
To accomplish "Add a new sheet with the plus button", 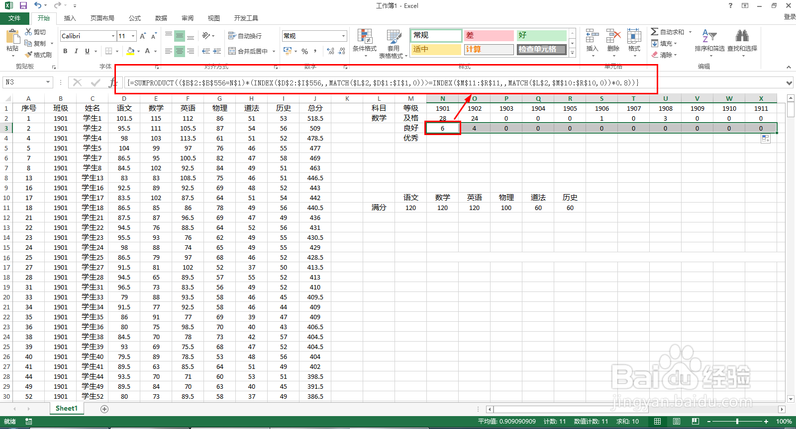I will (x=104, y=409).
